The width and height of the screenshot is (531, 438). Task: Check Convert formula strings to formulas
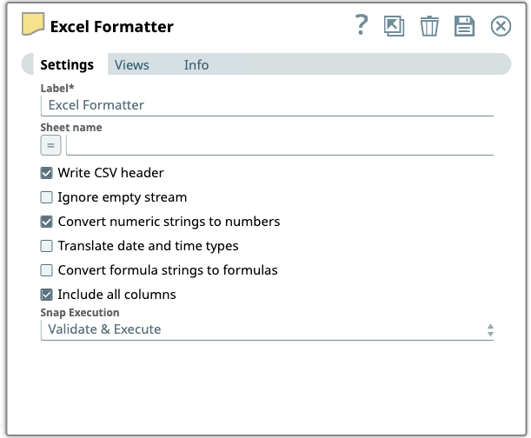(47, 270)
